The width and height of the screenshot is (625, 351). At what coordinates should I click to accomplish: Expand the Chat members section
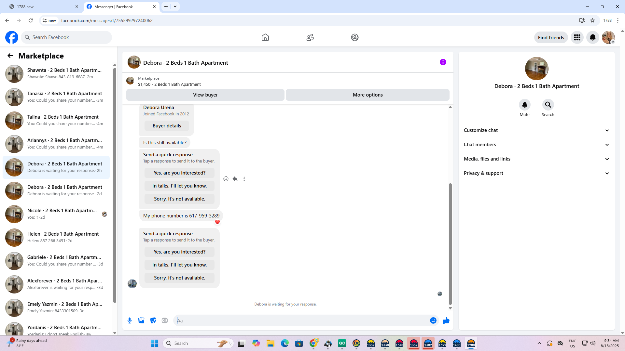pyautogui.click(x=536, y=145)
